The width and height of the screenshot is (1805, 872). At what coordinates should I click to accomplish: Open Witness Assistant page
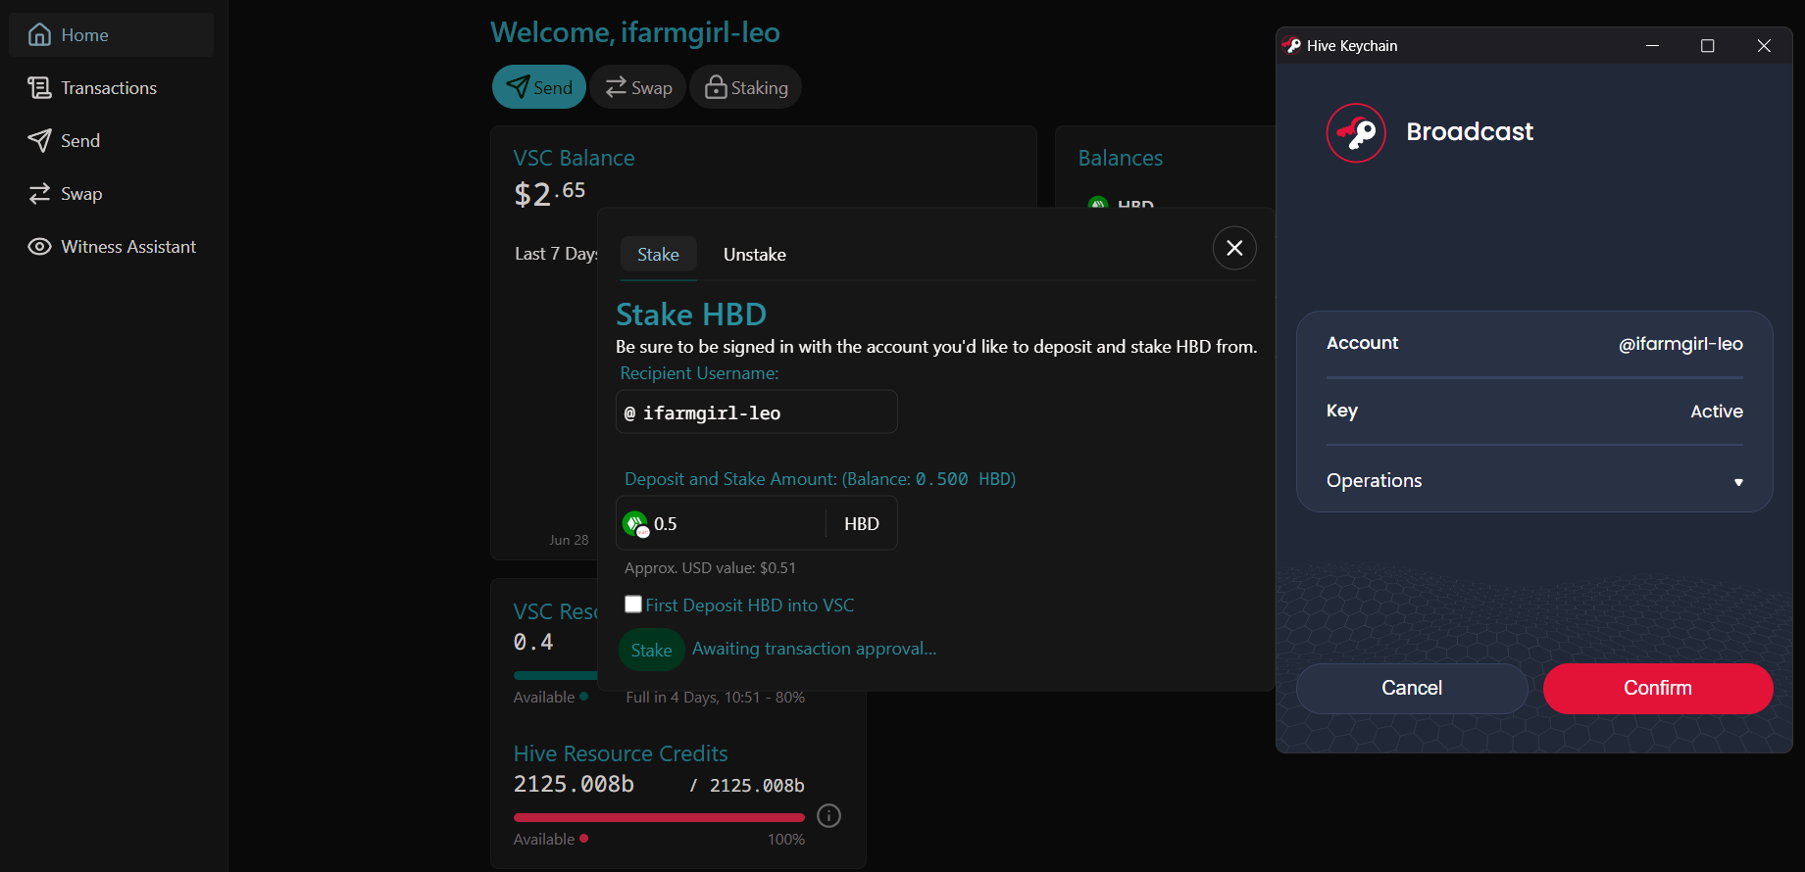[111, 247]
